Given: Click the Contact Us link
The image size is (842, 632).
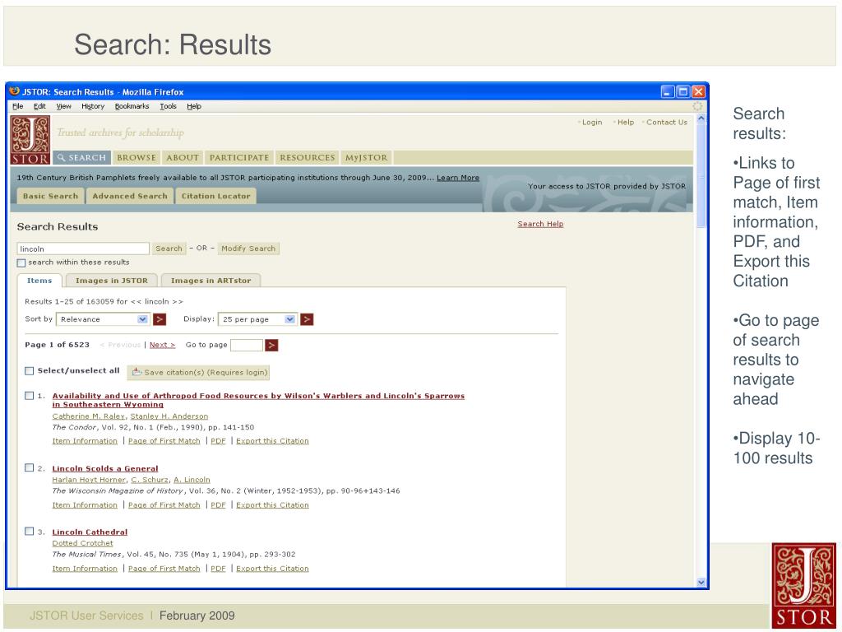Looking at the screenshot, I should coord(667,122).
